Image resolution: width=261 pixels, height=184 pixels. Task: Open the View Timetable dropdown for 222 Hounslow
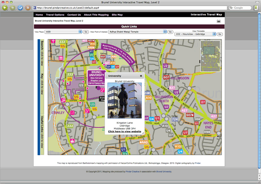coord(195,34)
